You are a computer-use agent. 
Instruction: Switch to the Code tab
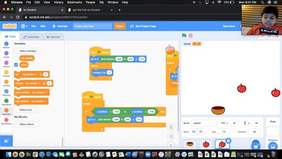click(10, 37)
